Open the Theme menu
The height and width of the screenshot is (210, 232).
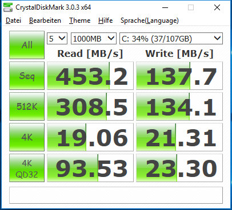click(x=80, y=20)
